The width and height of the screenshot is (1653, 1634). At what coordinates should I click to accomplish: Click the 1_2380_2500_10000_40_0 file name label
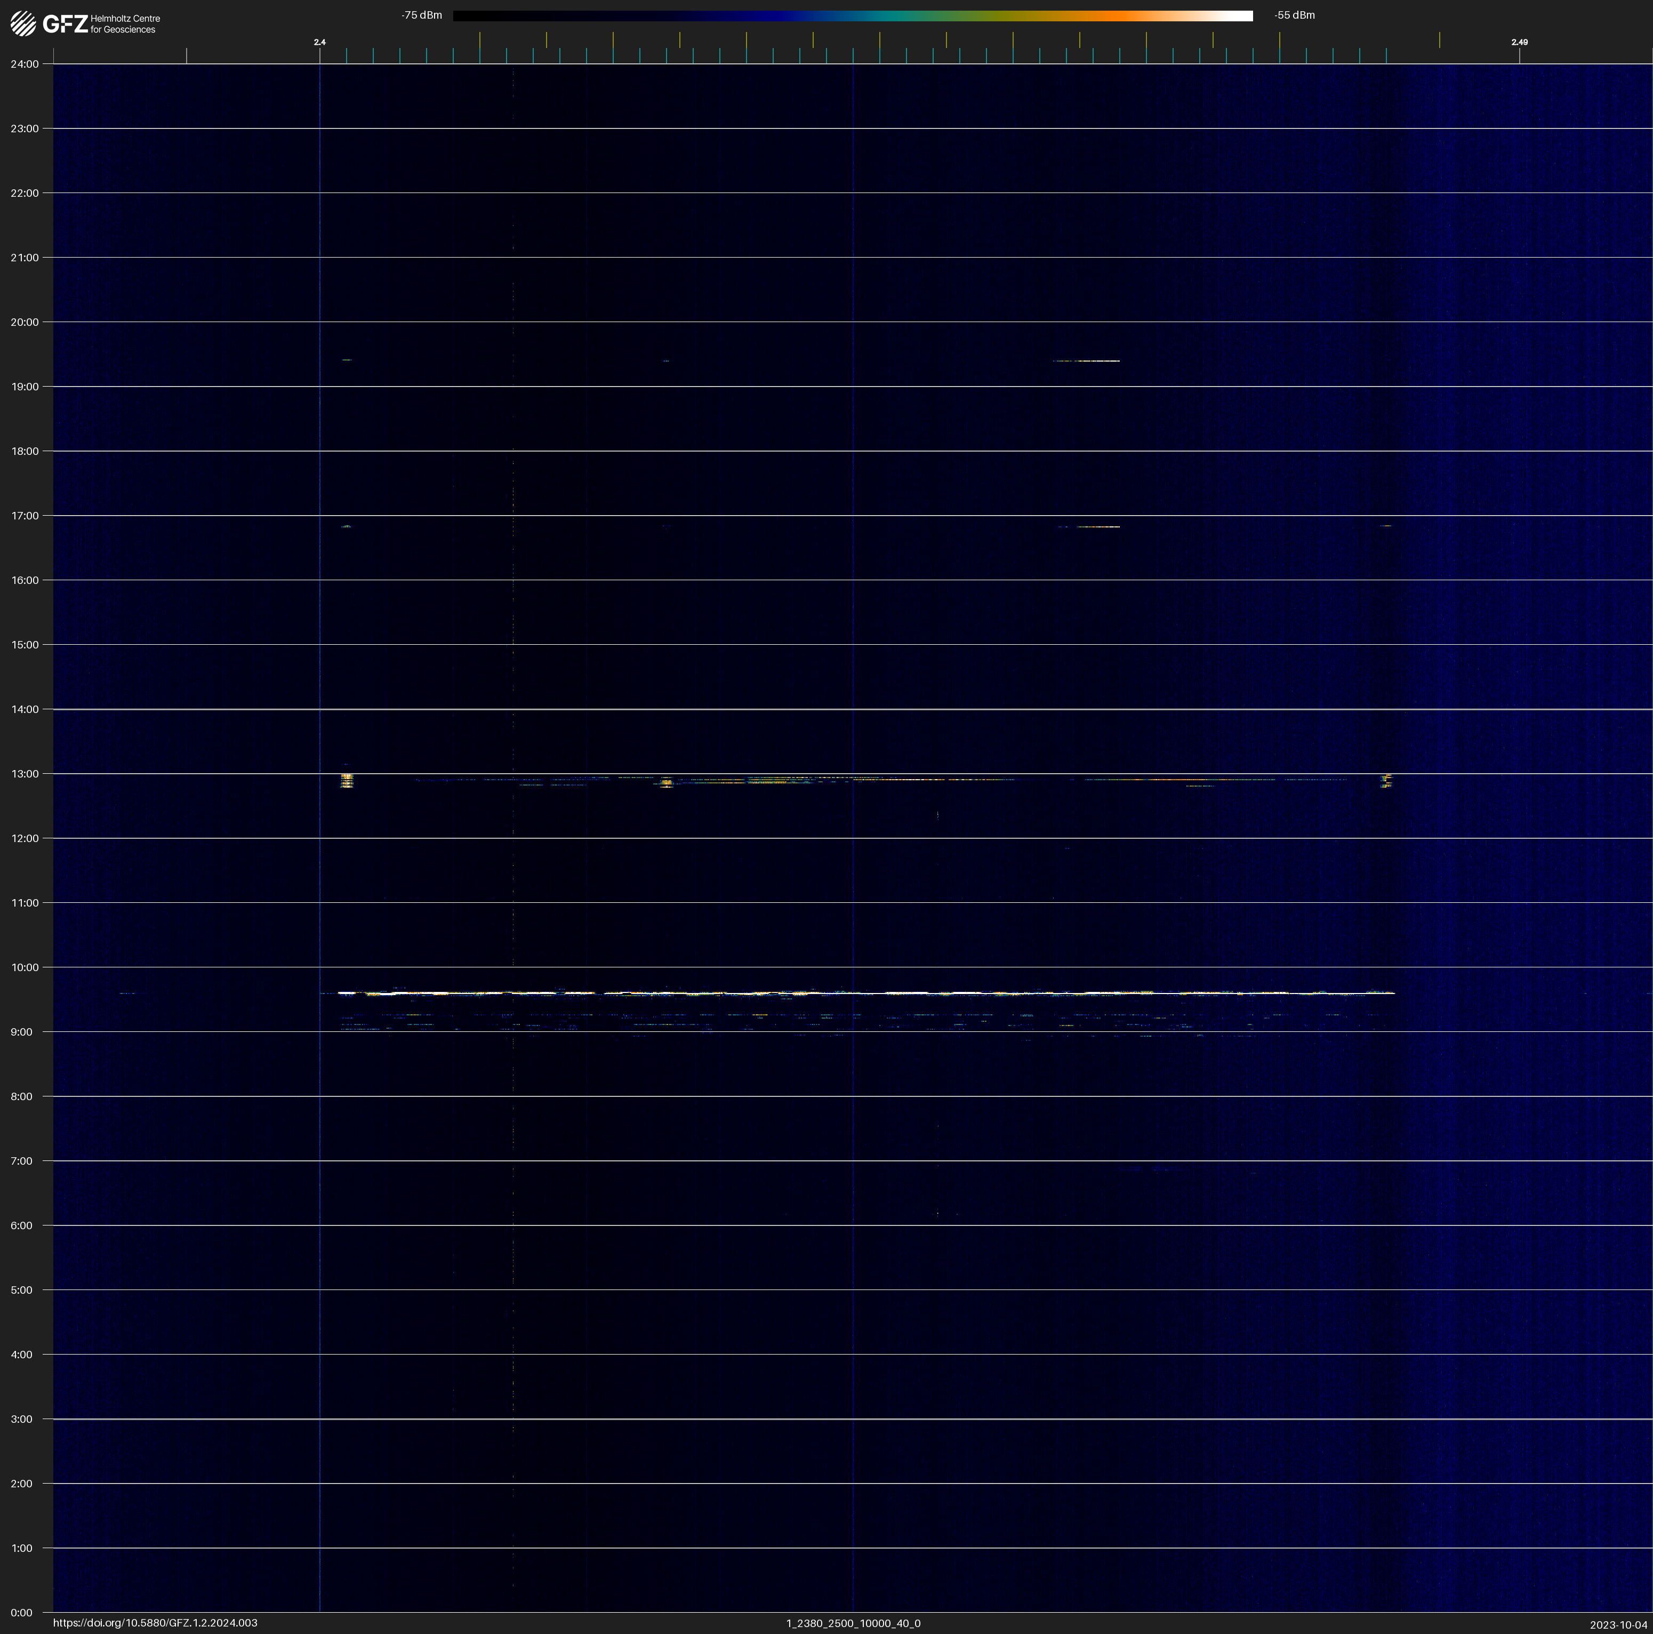853,1623
